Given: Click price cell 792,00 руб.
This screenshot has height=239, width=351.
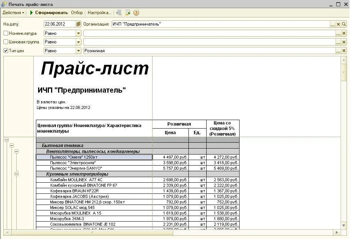Looking at the screenshot, I should [171, 202].
